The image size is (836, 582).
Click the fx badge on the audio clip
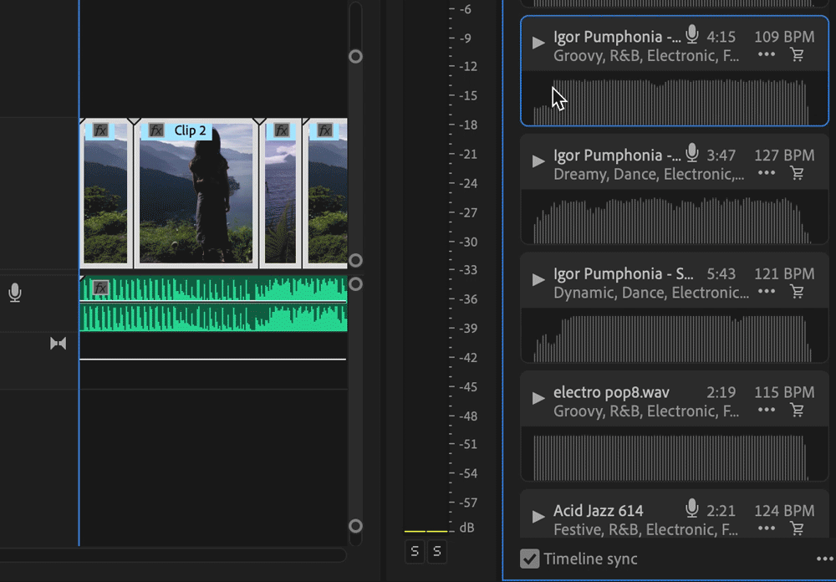coord(100,288)
